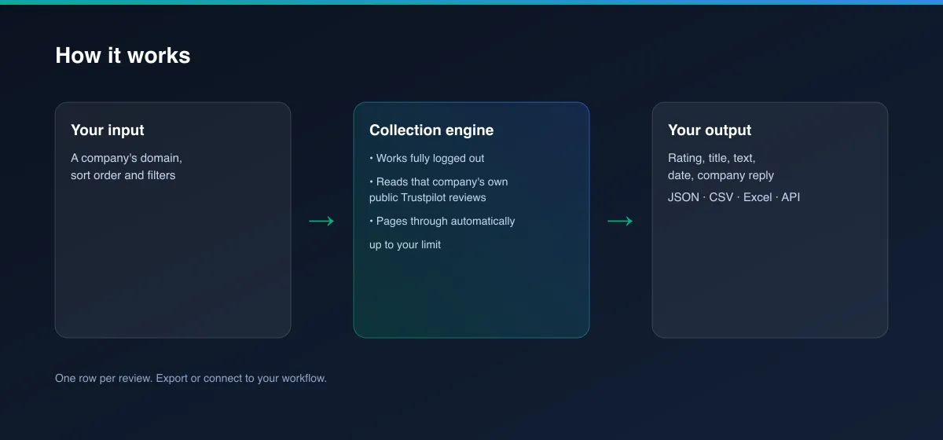Click 'Reads that company's own' bullet line
Screen dimensions: 943x440
pos(438,181)
